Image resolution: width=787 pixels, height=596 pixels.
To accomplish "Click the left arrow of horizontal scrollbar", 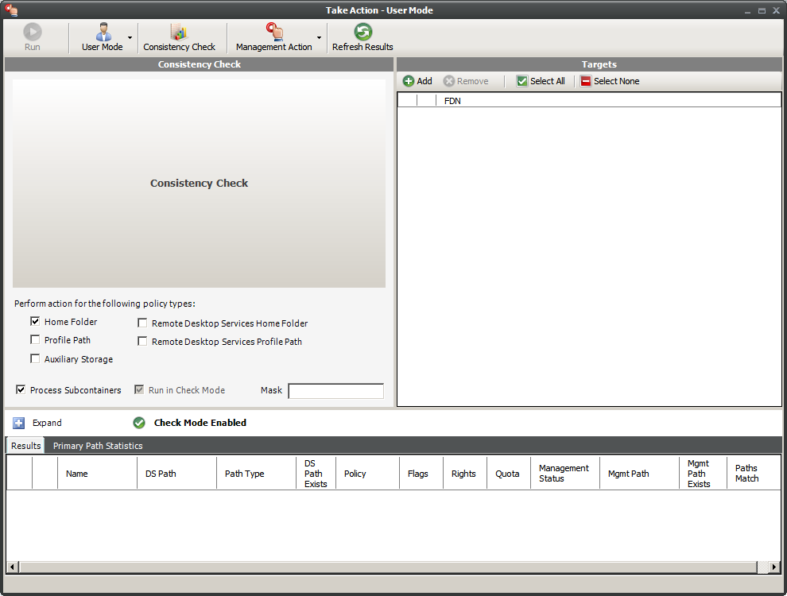I will [13, 567].
